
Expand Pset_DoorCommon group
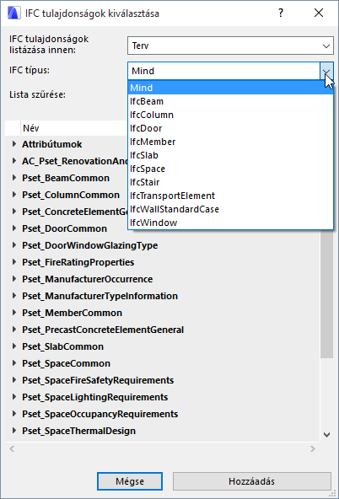(x=14, y=228)
